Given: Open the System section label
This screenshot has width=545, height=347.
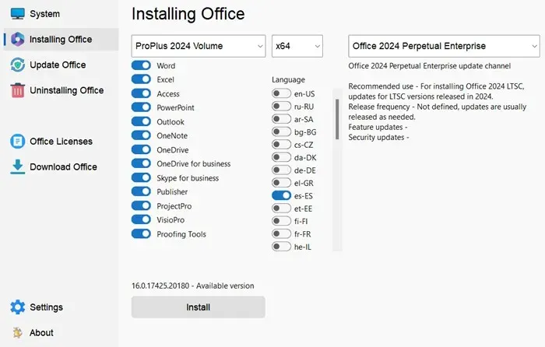Looking at the screenshot, I should coord(44,14).
